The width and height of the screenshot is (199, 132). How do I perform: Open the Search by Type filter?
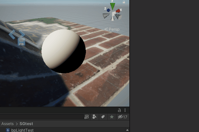click(95, 117)
